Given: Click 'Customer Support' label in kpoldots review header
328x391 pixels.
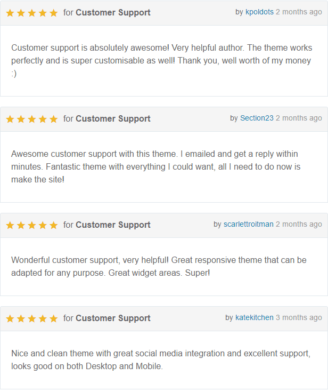Looking at the screenshot, I should [113, 12].
